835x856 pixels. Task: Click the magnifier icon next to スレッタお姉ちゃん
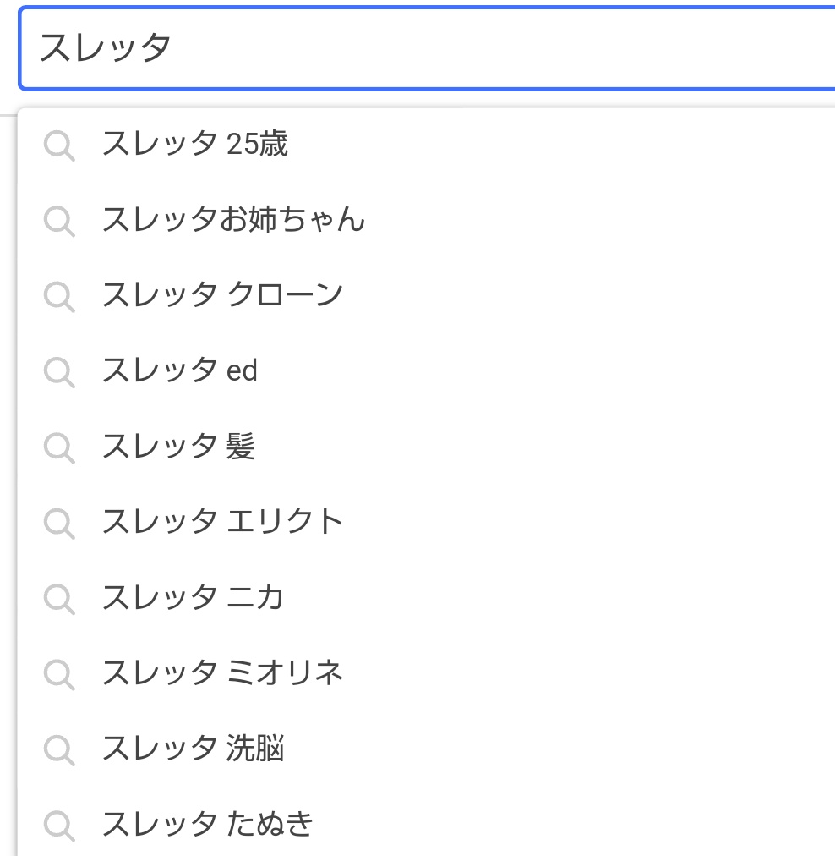(59, 221)
